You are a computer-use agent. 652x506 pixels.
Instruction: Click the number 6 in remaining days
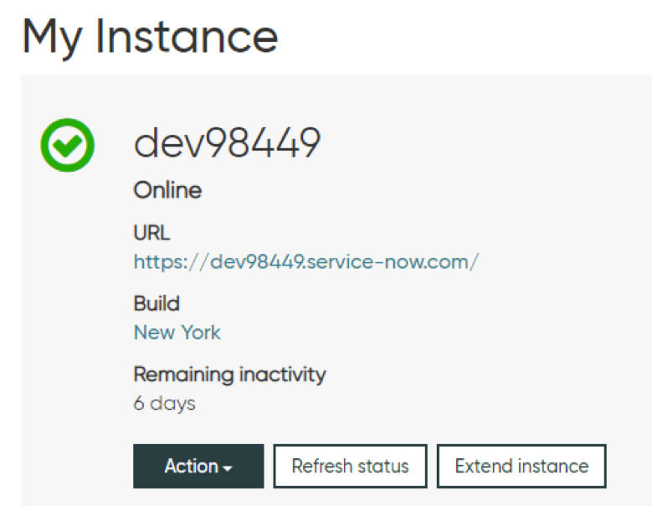139,403
